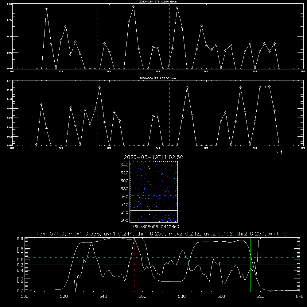This screenshot has height=307, width=307.
Task: Click the white horizontal line at 620 in image
Action: click(x=153, y=173)
